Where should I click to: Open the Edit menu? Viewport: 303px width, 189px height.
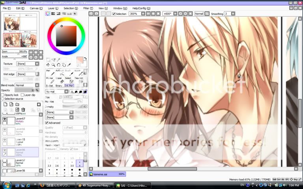coord(20,8)
